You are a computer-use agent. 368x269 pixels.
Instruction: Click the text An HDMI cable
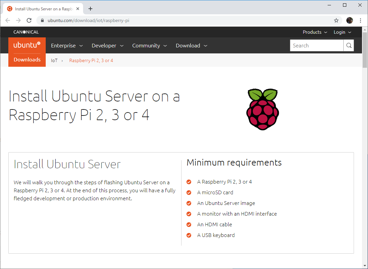[215, 225]
